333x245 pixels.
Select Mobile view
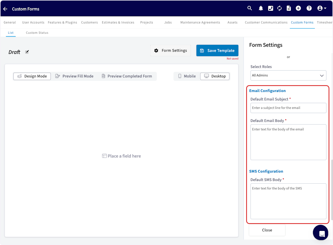(x=187, y=76)
